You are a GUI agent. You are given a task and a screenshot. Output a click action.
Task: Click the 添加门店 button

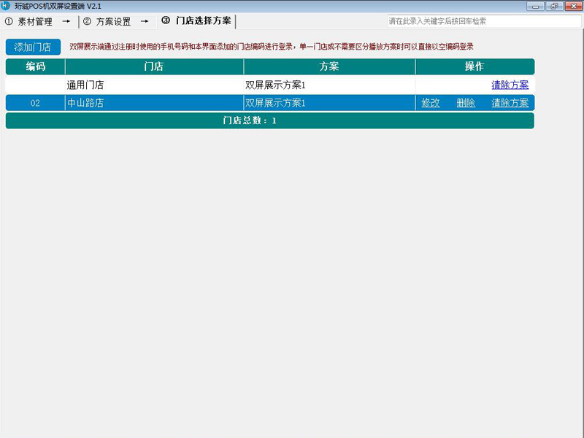tap(33, 47)
